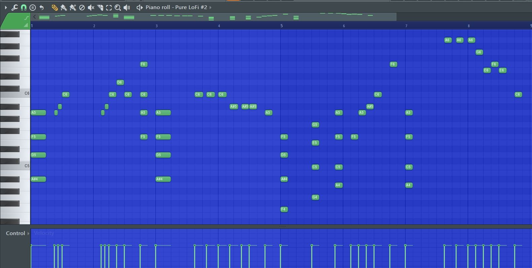Open the Control event selector

pos(17,233)
